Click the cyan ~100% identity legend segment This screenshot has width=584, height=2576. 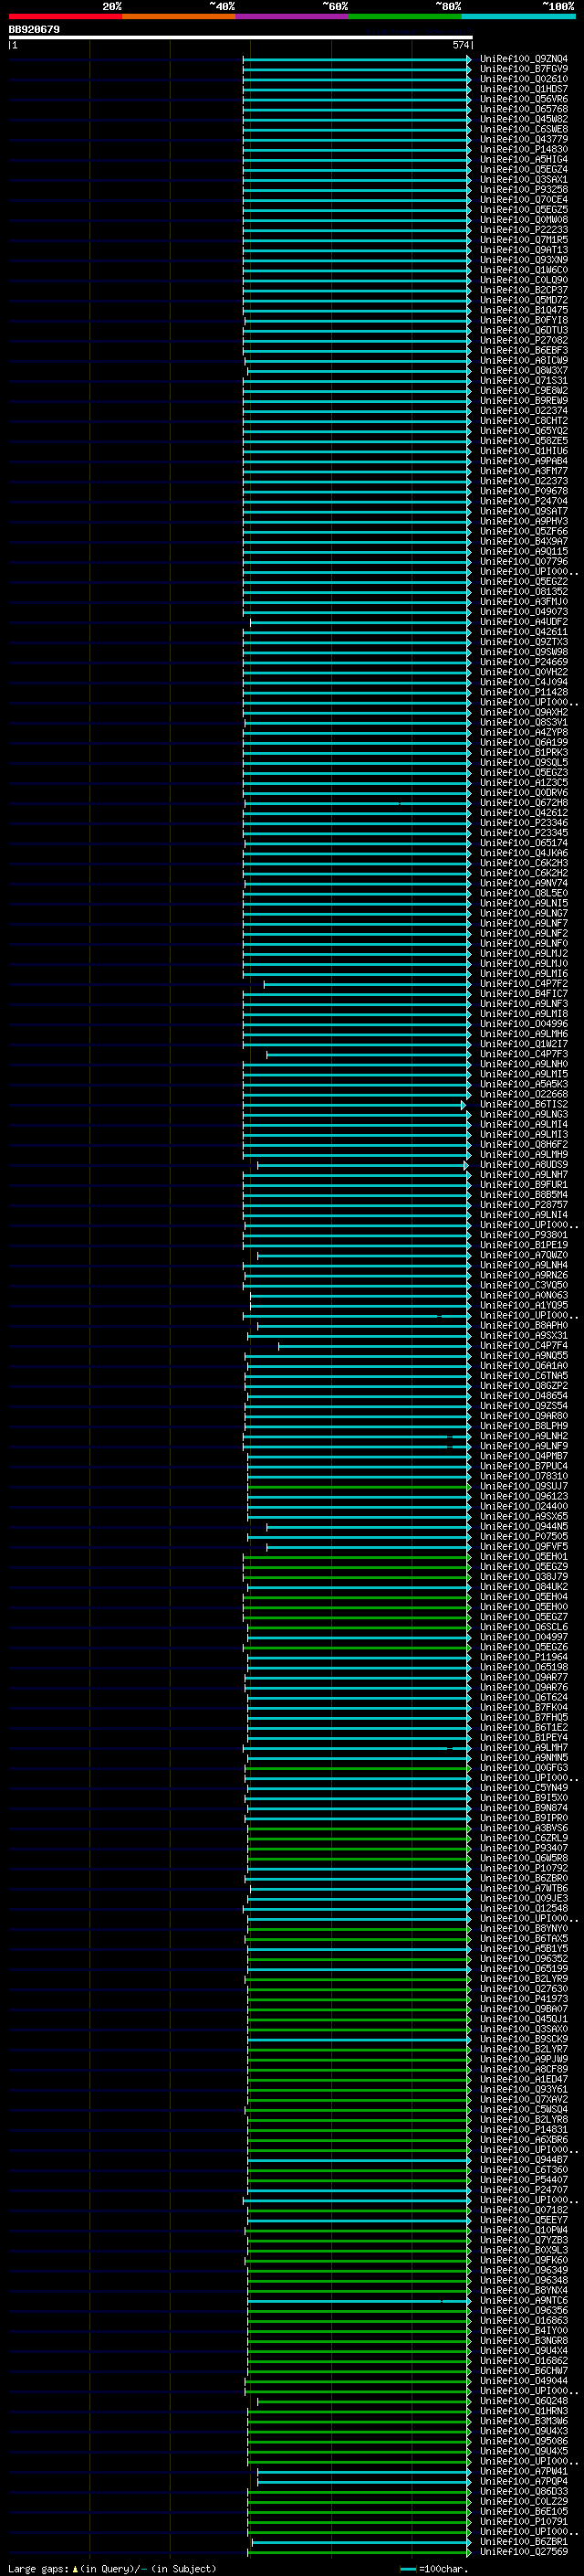coord(519,16)
